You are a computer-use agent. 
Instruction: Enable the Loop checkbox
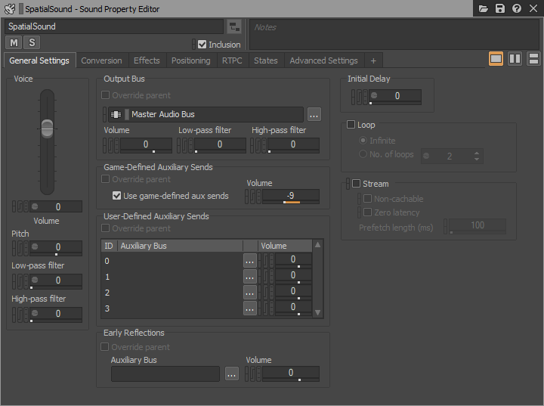(x=351, y=125)
